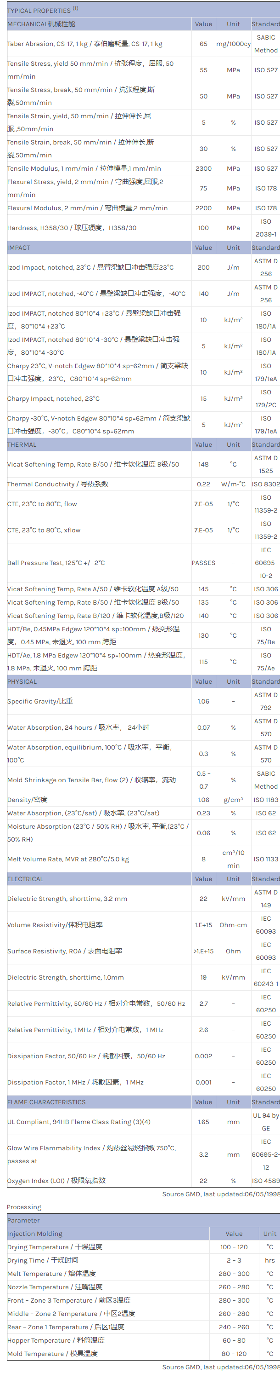Click the Ball Pressure Test PASSES value

click(x=203, y=563)
